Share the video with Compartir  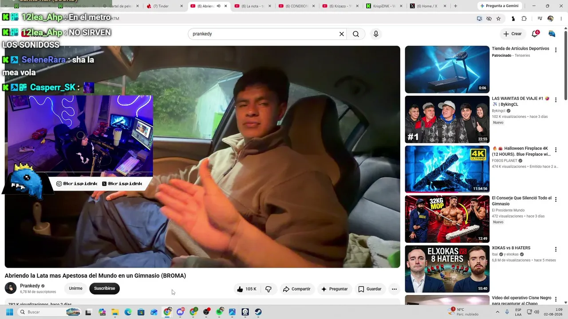297,289
